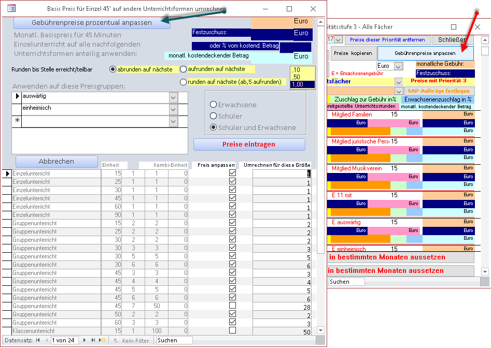
Task: Click Access form icon in title bar
Action: (x=11, y=9)
